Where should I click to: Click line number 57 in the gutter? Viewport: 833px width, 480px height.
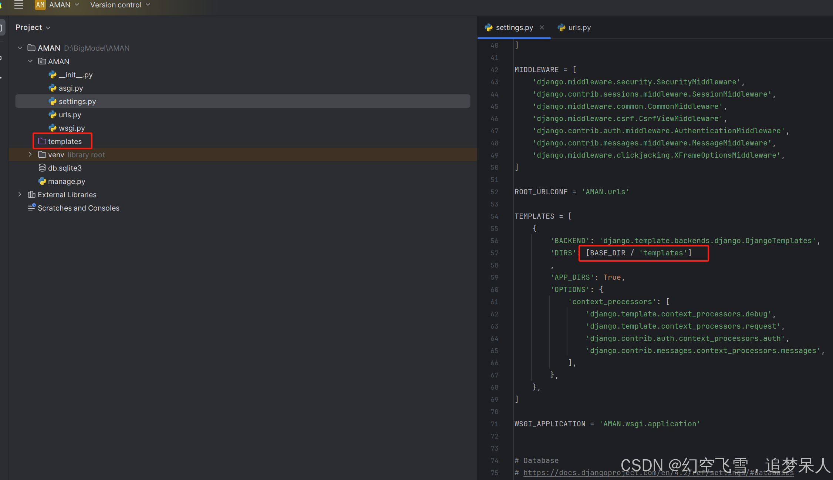pos(494,253)
